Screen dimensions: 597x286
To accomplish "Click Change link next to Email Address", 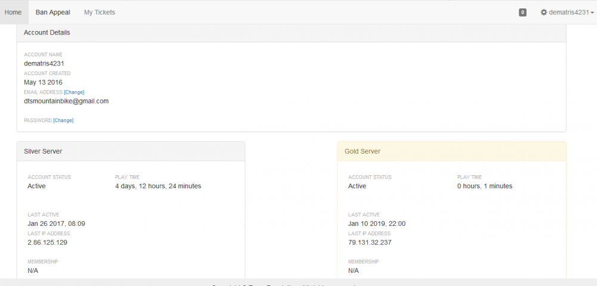I will pyautogui.click(x=74, y=92).
